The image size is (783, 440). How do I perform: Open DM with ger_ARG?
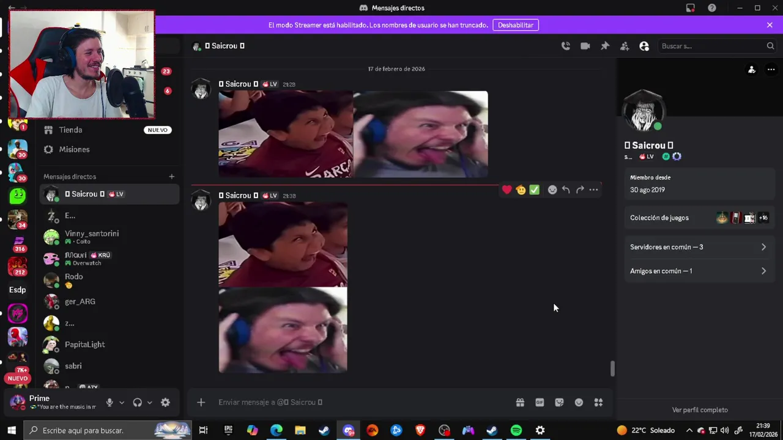click(109, 301)
